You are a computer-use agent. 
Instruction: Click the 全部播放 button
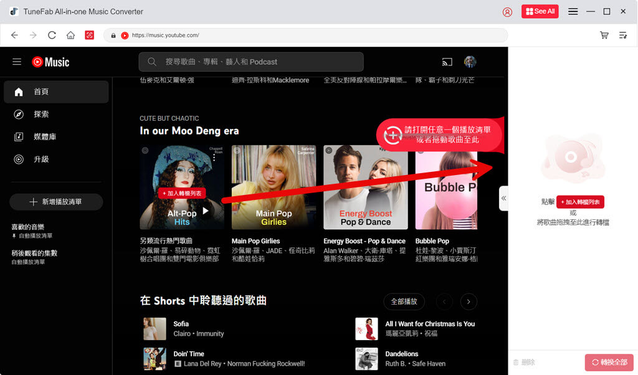point(404,301)
